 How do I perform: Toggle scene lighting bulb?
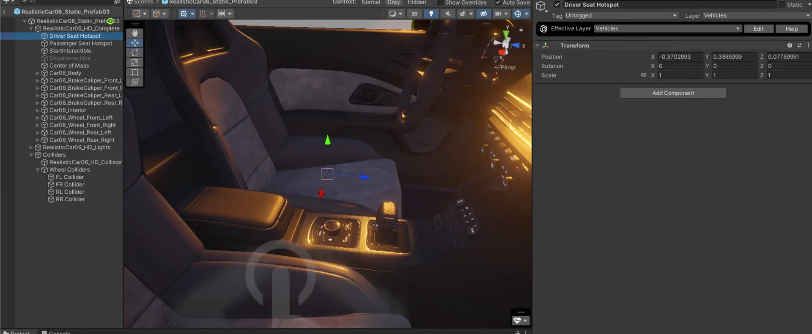point(431,14)
